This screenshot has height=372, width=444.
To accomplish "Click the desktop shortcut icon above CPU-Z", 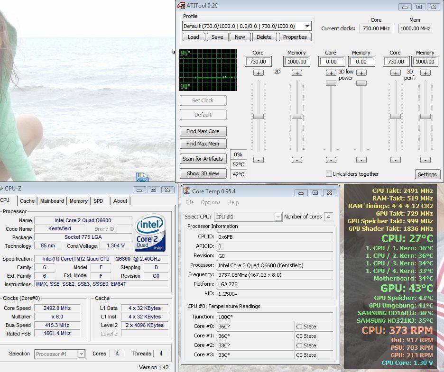I will tap(142, 177).
